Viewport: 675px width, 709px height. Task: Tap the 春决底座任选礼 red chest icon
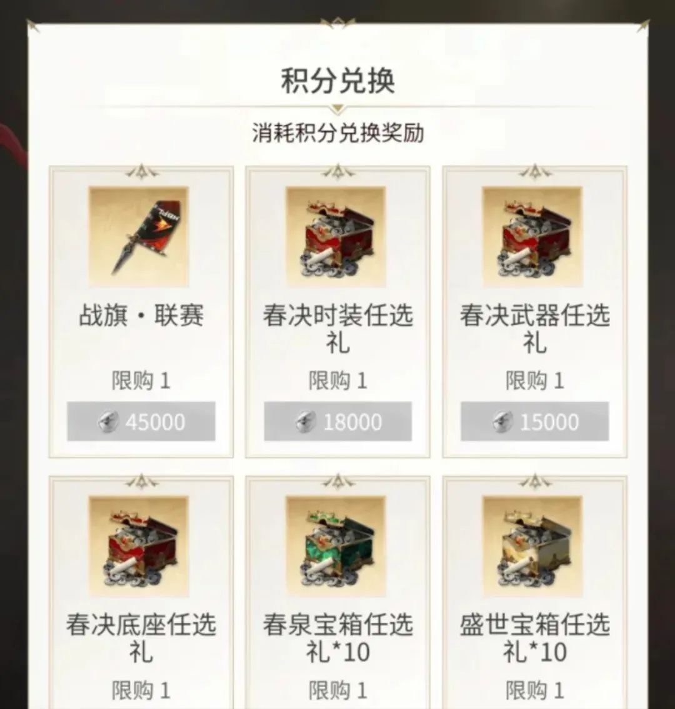[139, 546]
